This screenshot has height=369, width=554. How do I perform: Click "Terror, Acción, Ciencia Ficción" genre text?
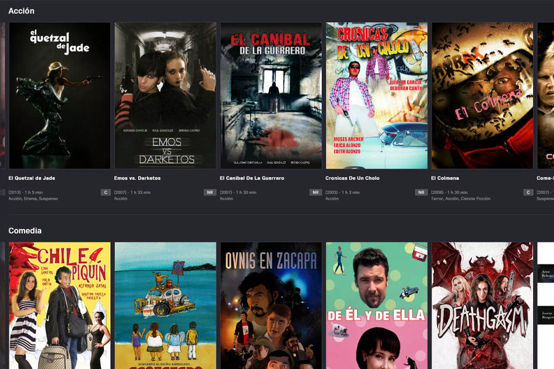pyautogui.click(x=460, y=199)
